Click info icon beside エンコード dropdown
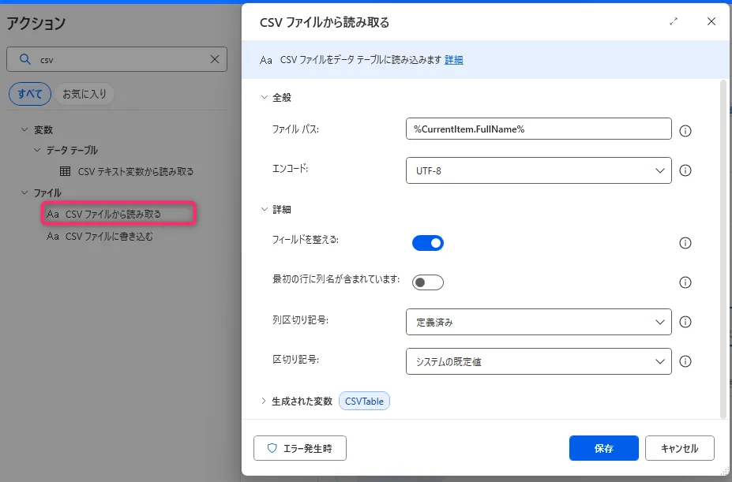This screenshot has width=732, height=482. coord(685,170)
